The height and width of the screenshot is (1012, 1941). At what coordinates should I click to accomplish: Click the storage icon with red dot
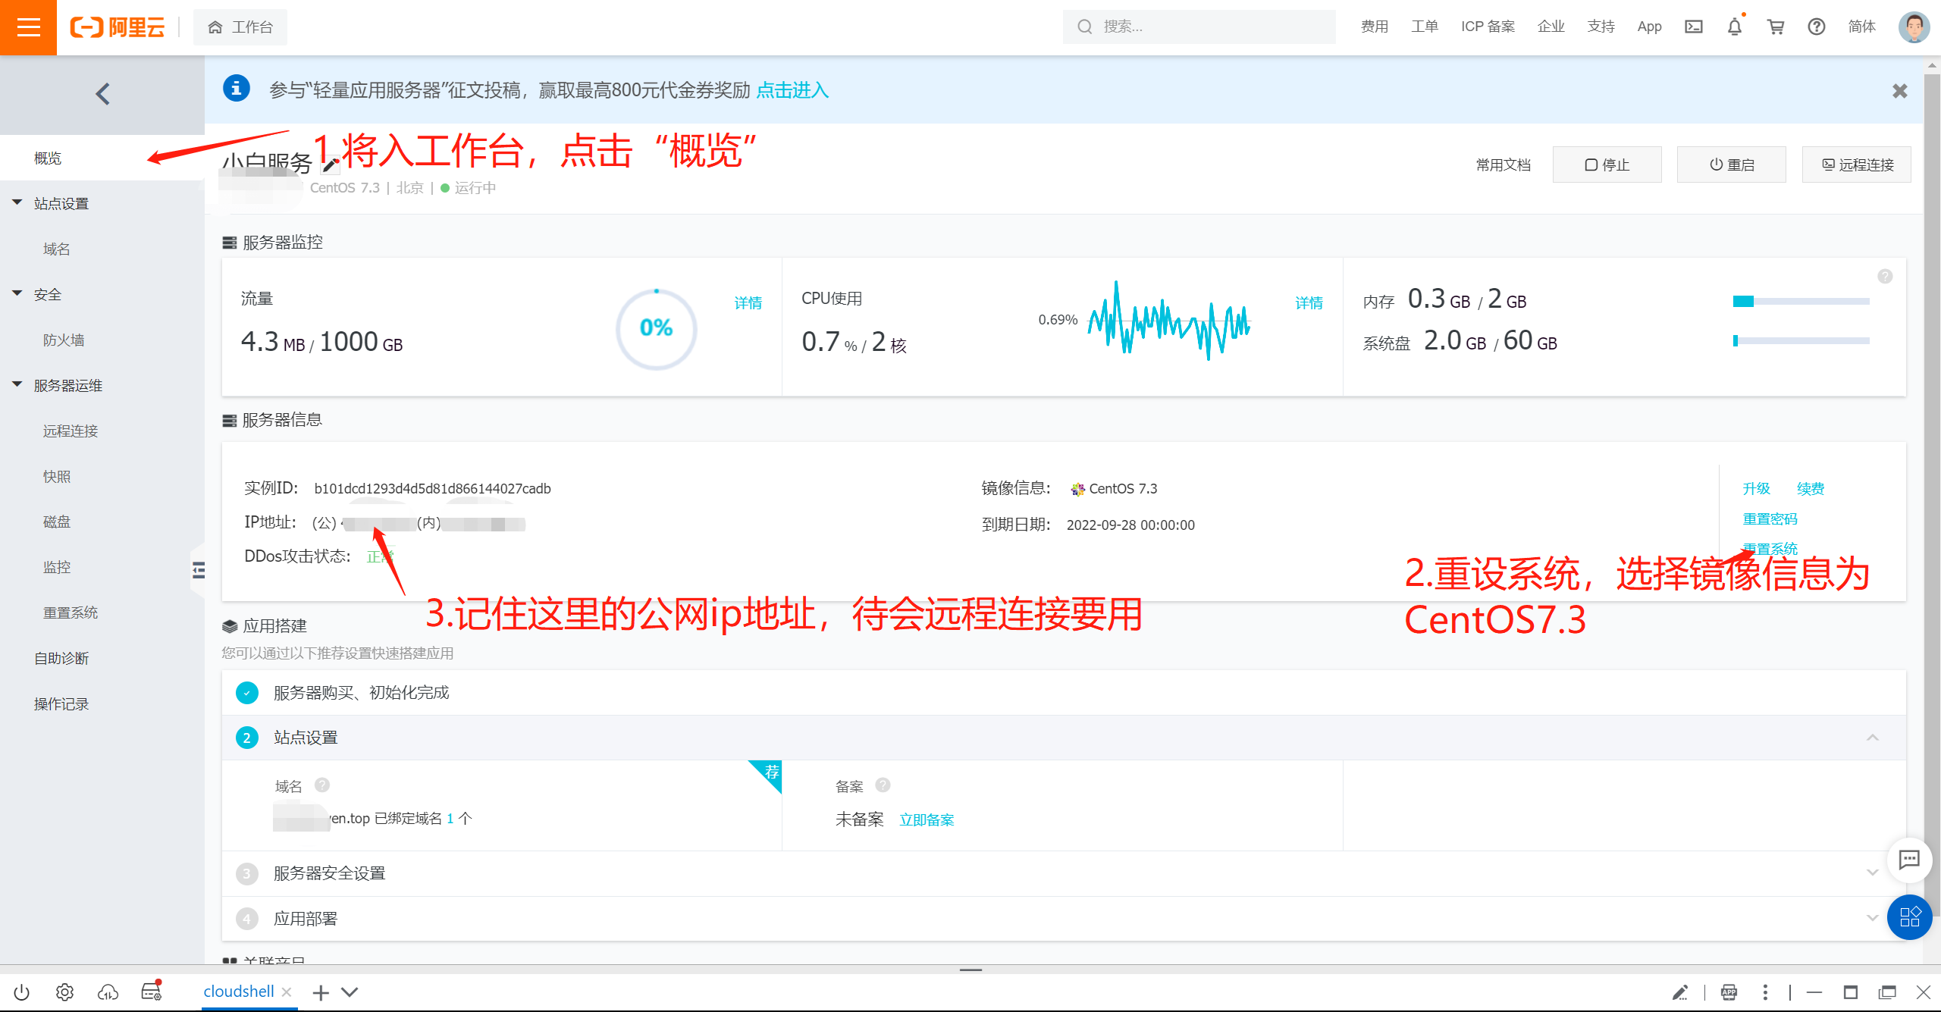(152, 991)
